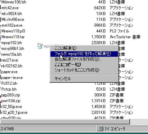Select file news10a.lzh
Image resolution: width=148 pixels, height=134 pixels.
click(11, 54)
